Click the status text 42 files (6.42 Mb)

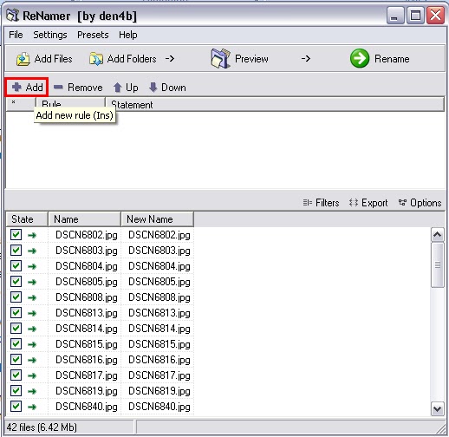coord(42,427)
